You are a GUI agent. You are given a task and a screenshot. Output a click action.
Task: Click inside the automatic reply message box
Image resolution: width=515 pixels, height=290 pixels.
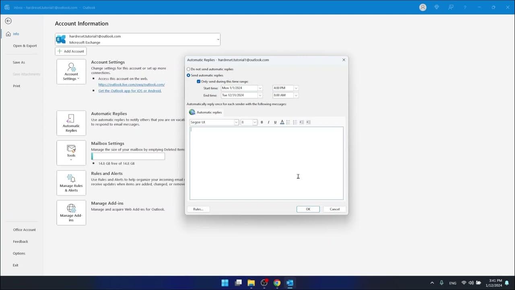point(266,163)
